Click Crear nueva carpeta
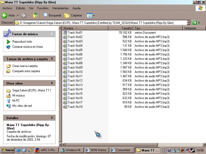The height and width of the screenshot is (154, 206). pyautogui.click(x=25, y=66)
